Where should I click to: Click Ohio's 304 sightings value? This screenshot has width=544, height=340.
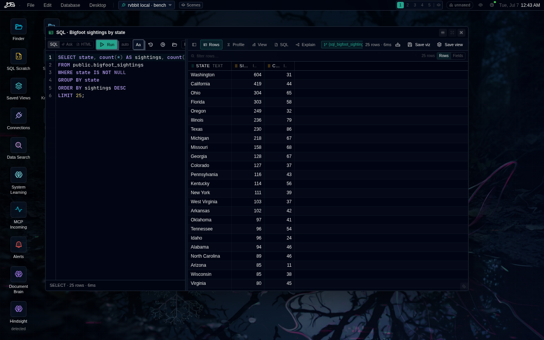248,93
